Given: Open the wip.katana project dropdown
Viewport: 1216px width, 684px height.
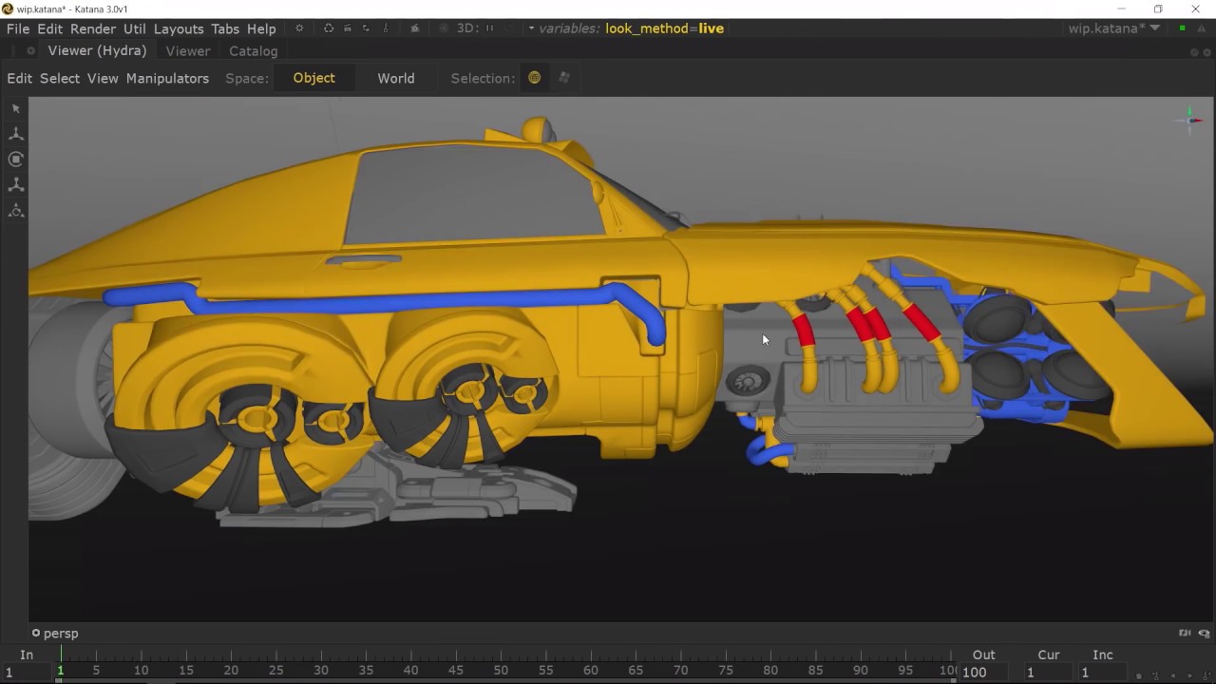Looking at the screenshot, I should (x=1155, y=28).
